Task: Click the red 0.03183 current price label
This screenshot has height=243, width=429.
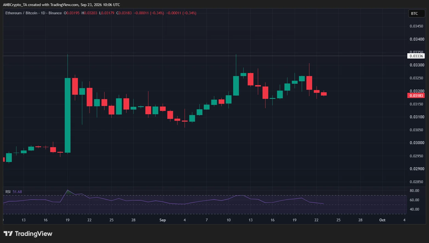Action: point(416,96)
